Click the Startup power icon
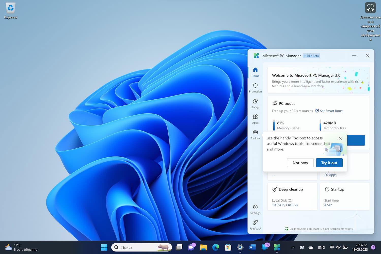Screen dimensions: 381x254 pyautogui.click(x=327, y=189)
